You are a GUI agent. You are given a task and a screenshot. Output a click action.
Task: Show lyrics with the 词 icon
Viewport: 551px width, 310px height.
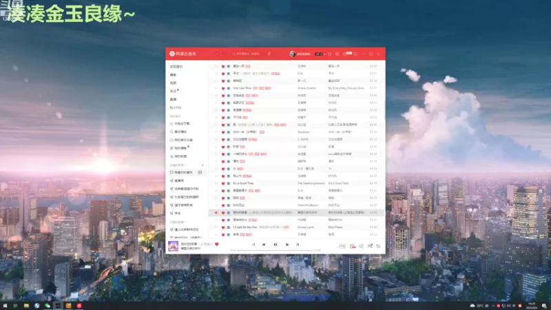click(x=298, y=245)
